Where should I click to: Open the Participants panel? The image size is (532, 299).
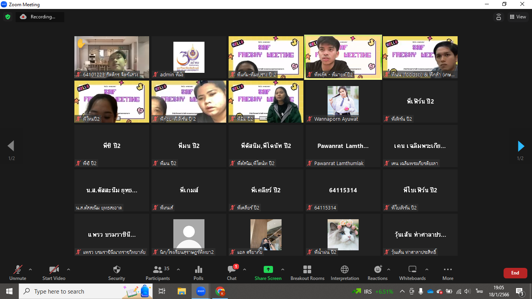158,273
